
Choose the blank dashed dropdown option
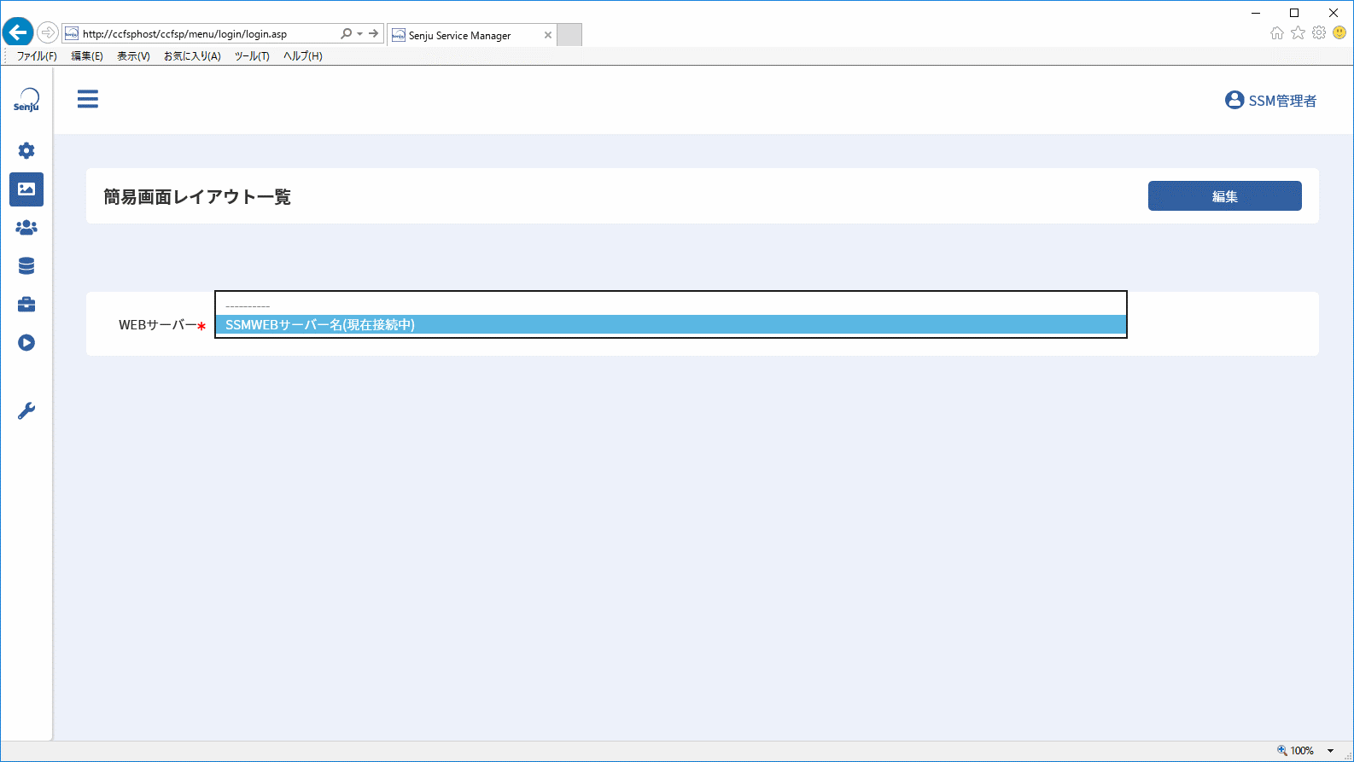pos(671,305)
